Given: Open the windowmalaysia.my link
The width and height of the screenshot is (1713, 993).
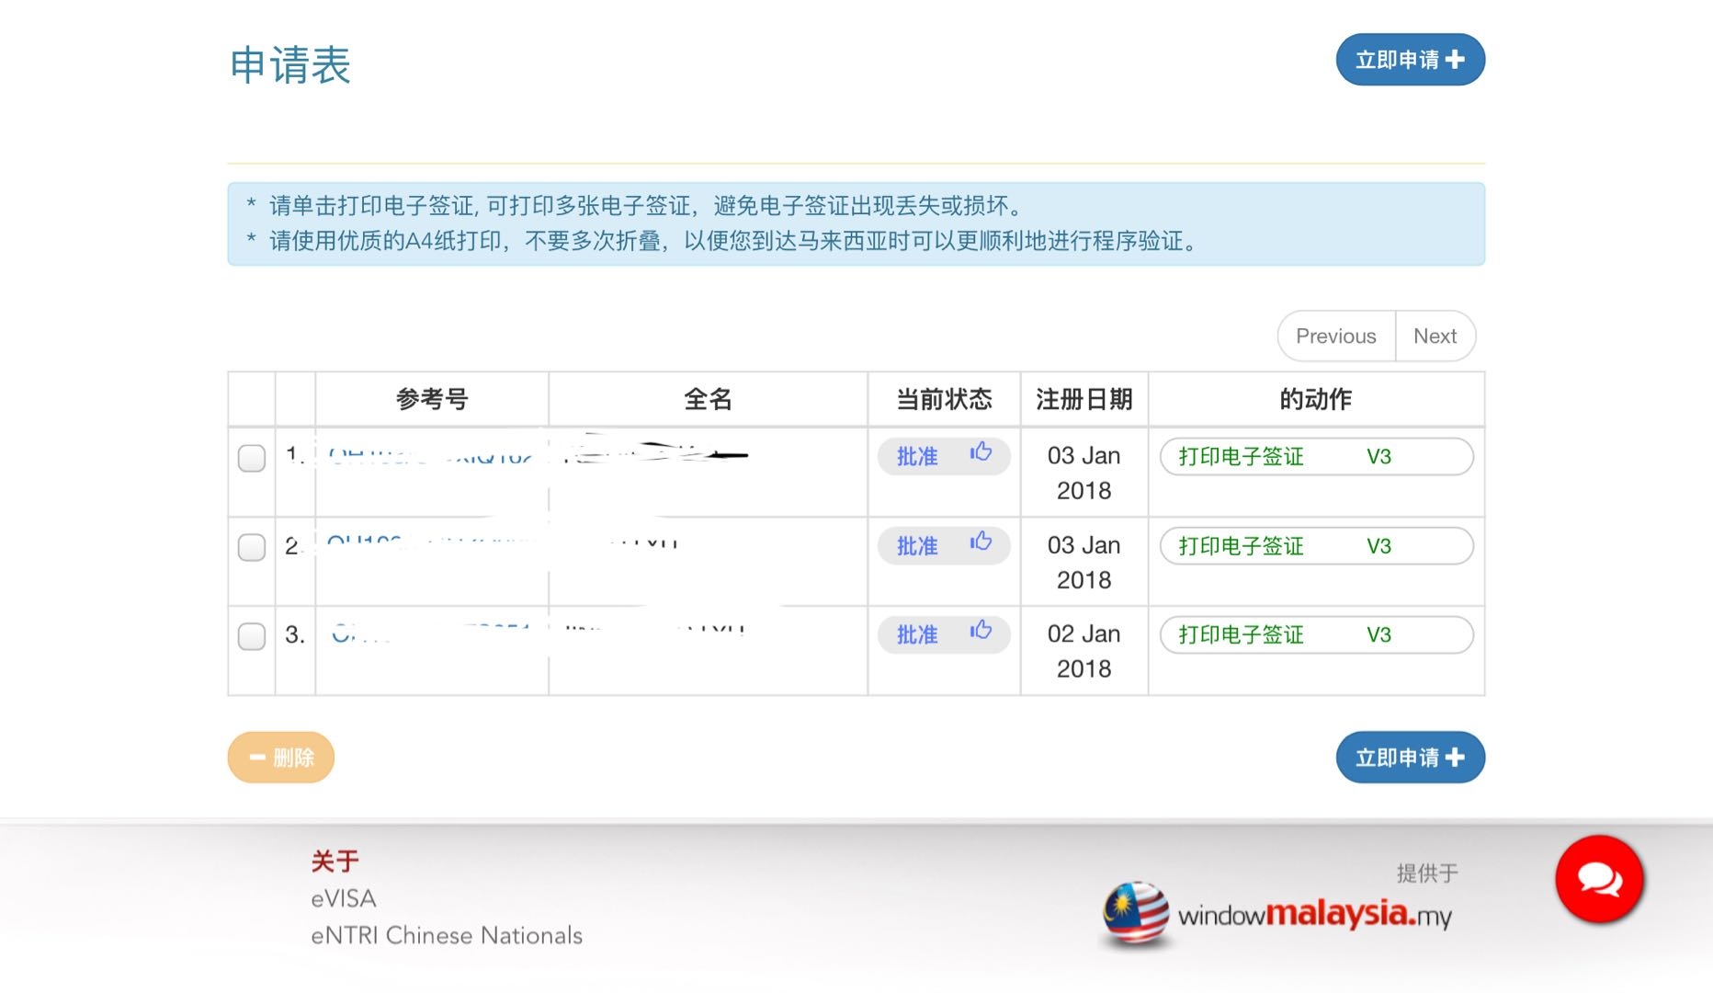Looking at the screenshot, I should coord(1315,915).
